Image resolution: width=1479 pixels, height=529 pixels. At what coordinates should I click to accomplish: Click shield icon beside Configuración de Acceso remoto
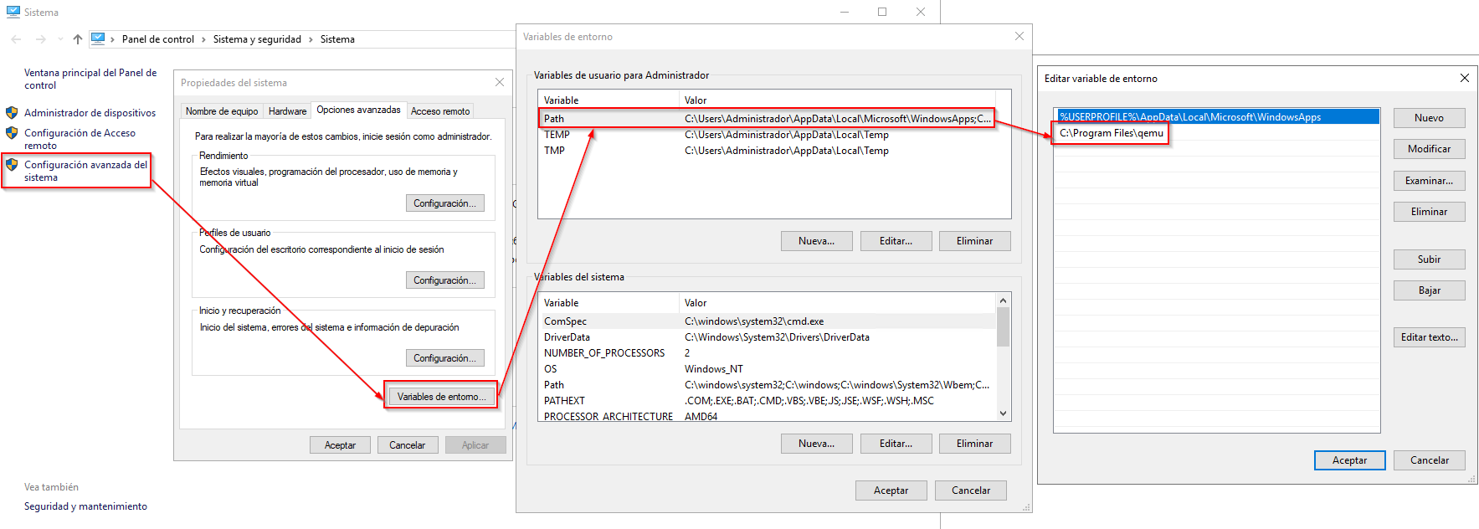tap(12, 133)
